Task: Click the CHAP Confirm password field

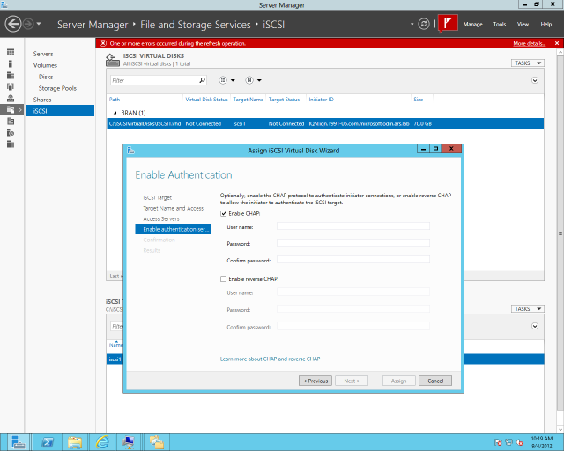Action: click(x=353, y=260)
